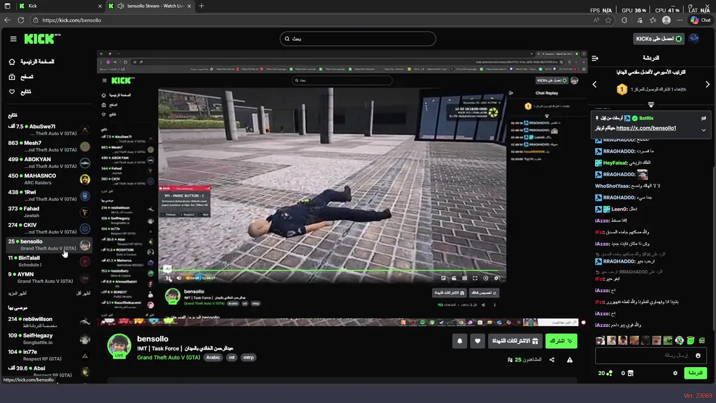Open MAHASNCO ARC Raiders channel
716x403 pixels.
48,179
